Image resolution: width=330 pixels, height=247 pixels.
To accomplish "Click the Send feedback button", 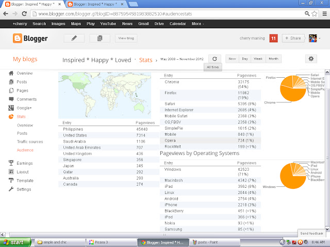I will [x=311, y=233].
